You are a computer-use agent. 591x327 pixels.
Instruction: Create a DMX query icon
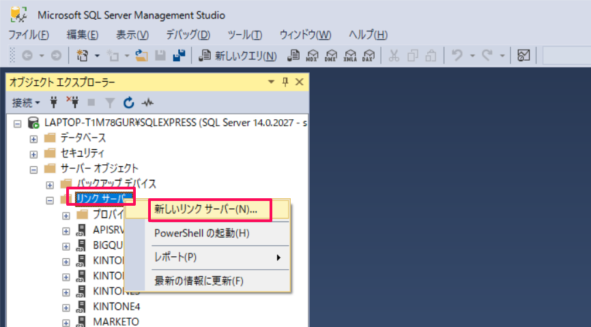331,56
